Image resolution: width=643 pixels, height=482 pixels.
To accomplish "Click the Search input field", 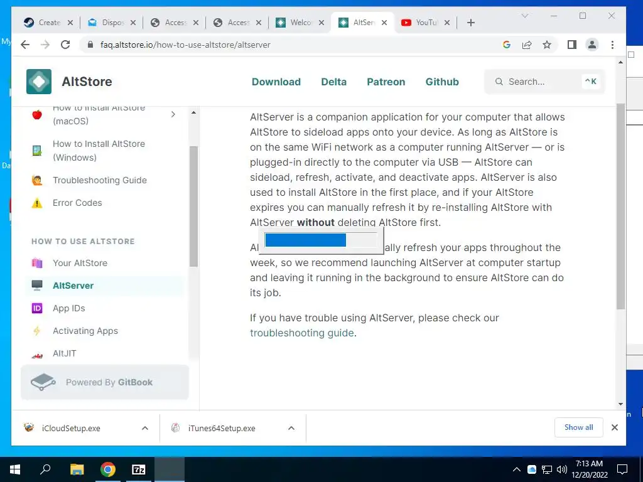I will (x=544, y=82).
